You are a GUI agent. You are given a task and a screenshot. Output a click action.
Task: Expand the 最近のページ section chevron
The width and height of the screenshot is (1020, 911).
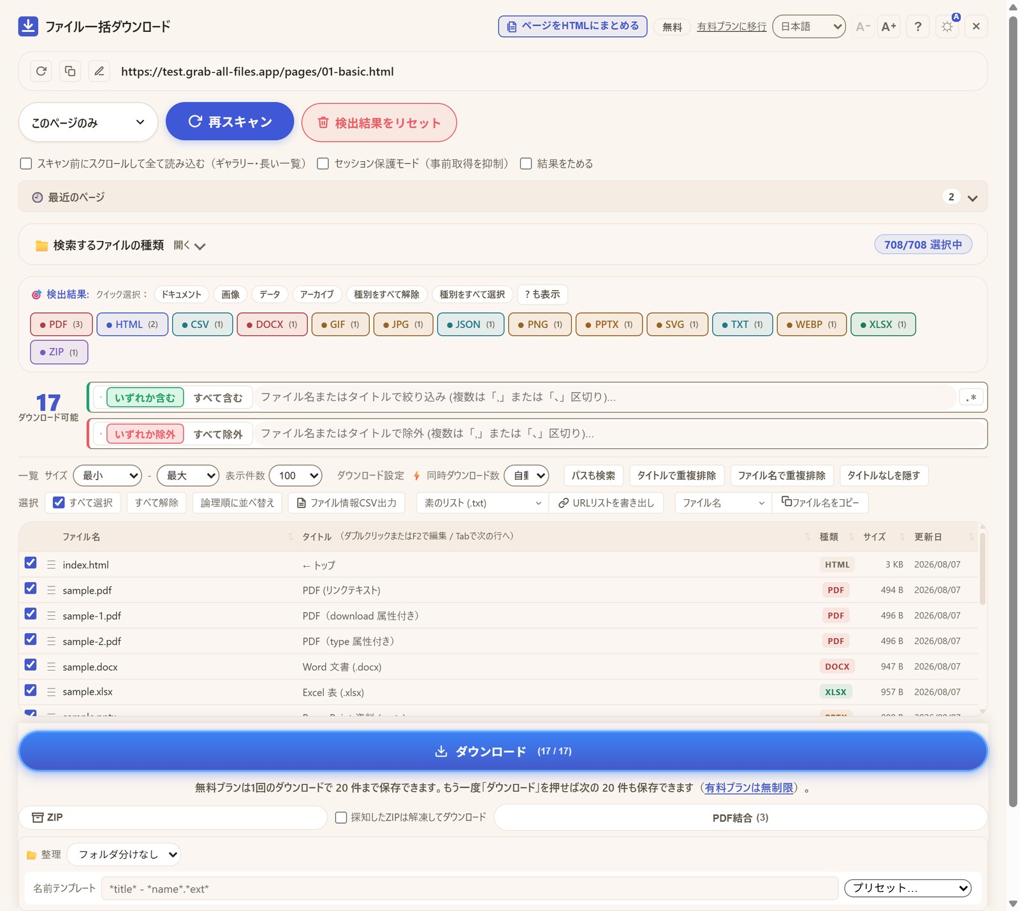coord(972,198)
